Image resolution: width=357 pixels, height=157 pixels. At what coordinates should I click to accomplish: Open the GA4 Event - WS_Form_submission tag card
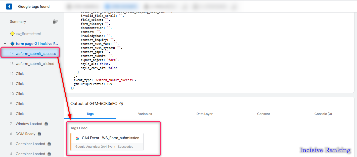click(107, 142)
